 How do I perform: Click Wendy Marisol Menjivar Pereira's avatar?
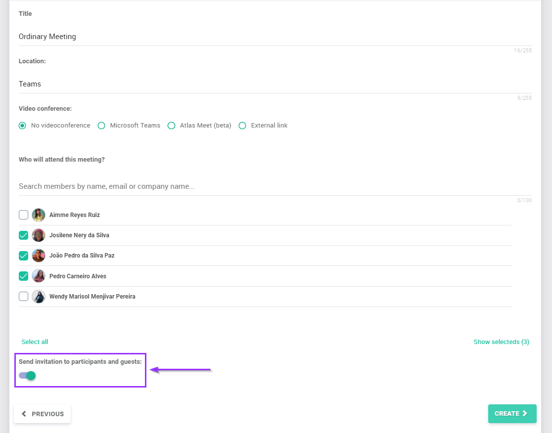[x=39, y=297]
